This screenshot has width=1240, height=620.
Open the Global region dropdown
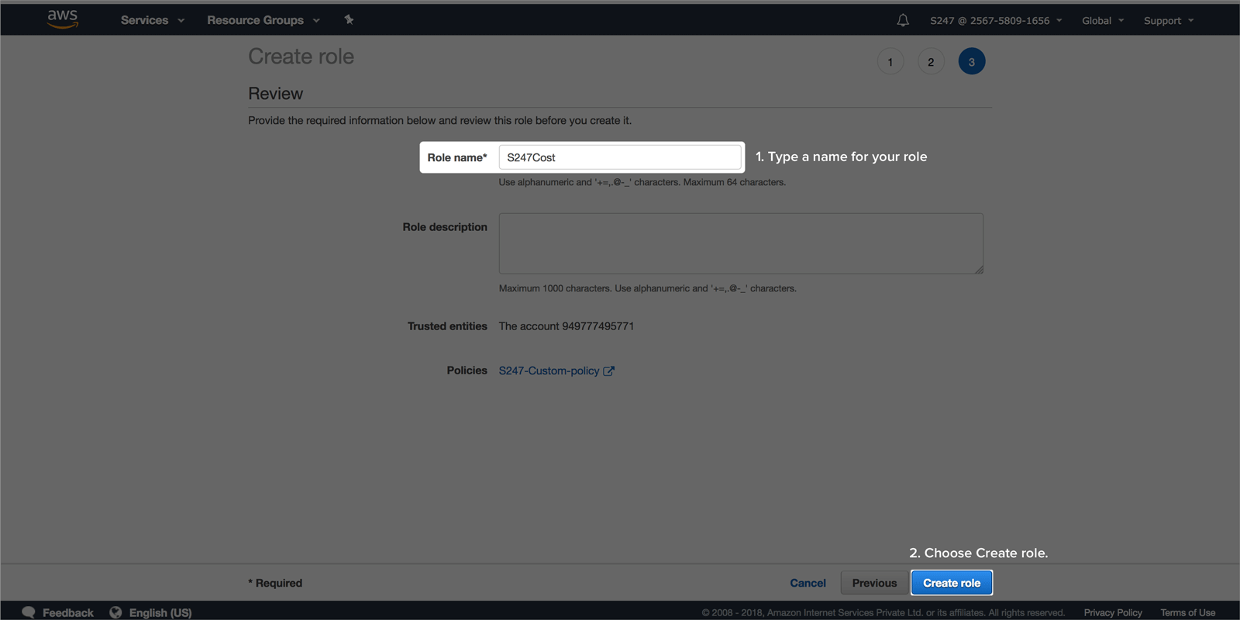tap(1102, 21)
